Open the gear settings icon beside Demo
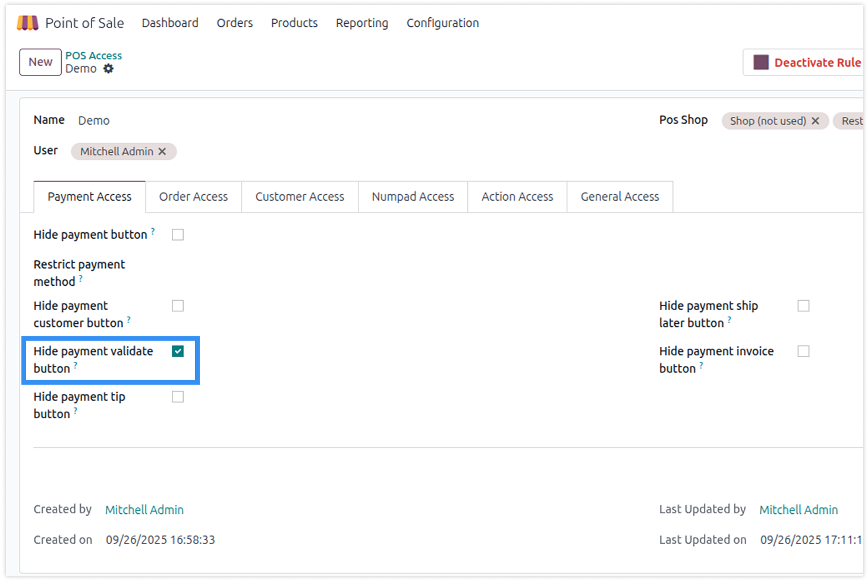Image resolution: width=868 pixels, height=581 pixels. pyautogui.click(x=108, y=69)
